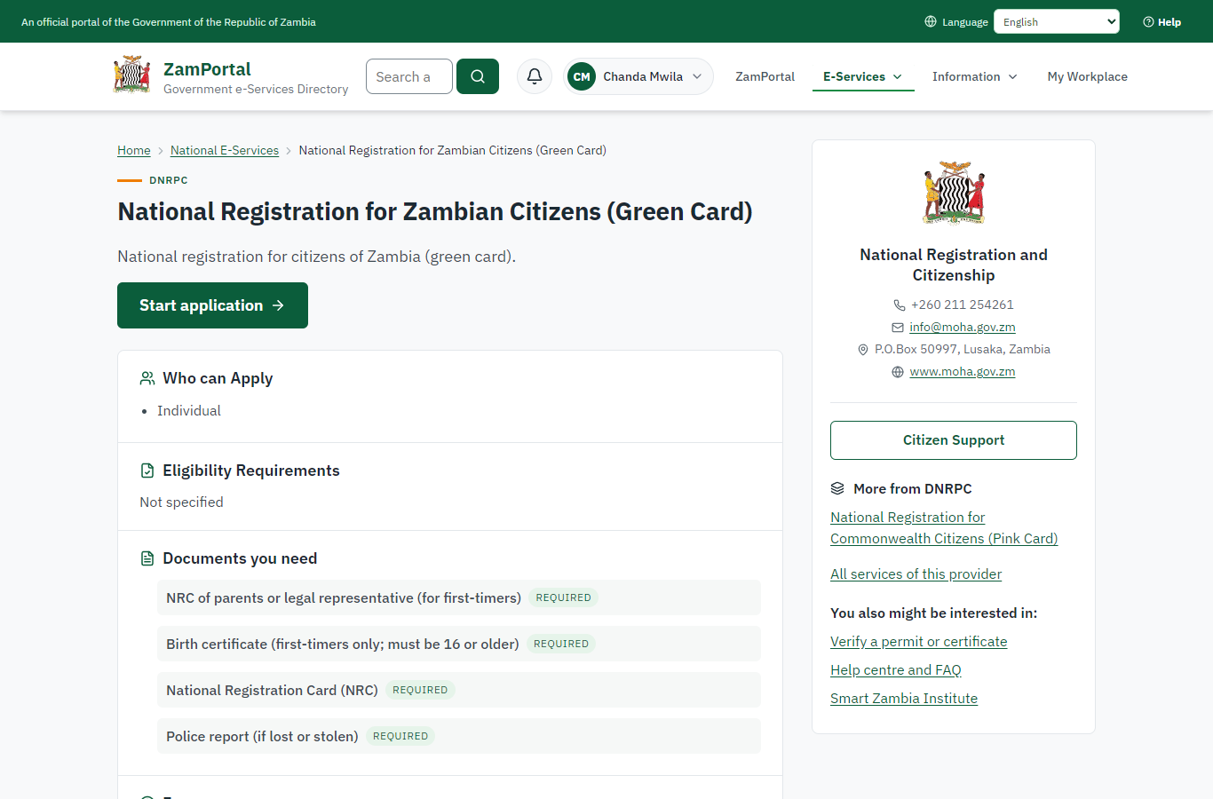1213x799 pixels.
Task: Expand the Chanda Mwila account menu
Action: pyautogui.click(x=638, y=76)
